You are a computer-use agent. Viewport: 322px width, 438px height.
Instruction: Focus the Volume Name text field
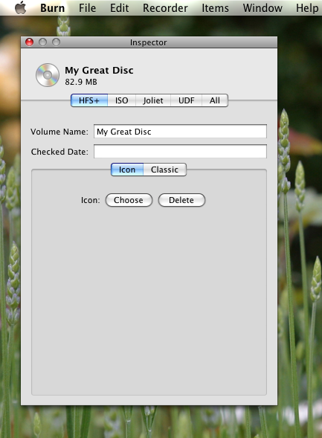click(180, 132)
